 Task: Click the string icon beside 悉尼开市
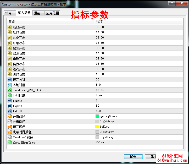pos(9,27)
